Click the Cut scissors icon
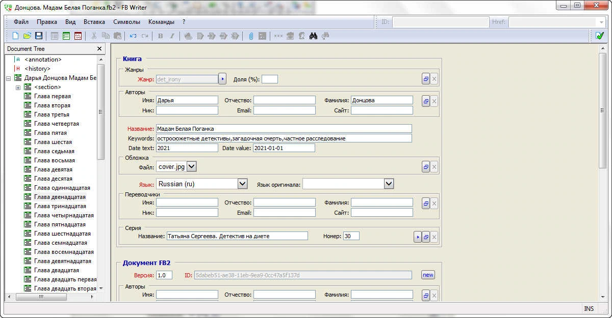The height and width of the screenshot is (318, 612). (x=94, y=36)
